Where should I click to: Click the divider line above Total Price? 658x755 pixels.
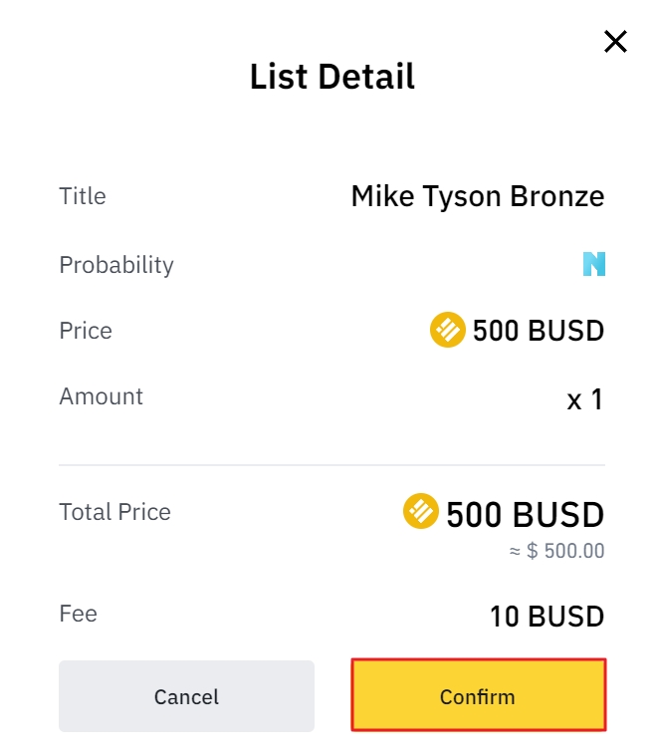[331, 465]
